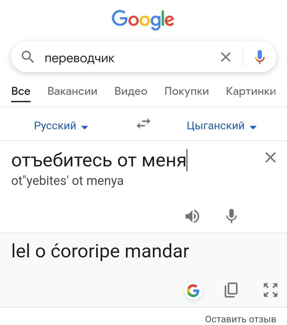
Task: Click the search magnifier icon
Action: point(28,57)
